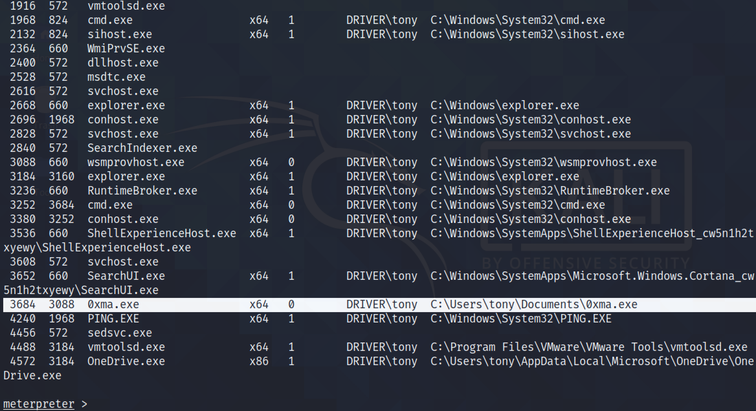Click explorer.exe in PID 3184 row

(x=126, y=176)
